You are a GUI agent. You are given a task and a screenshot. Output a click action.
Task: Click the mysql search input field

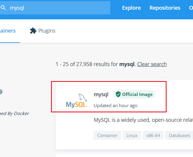(55, 8)
